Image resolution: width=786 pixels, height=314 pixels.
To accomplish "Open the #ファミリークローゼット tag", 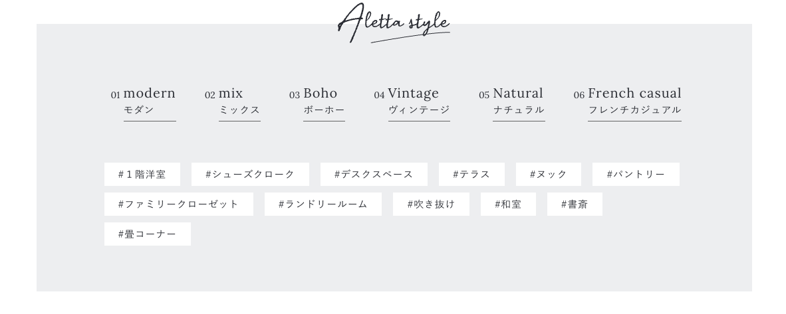I will click(x=179, y=204).
